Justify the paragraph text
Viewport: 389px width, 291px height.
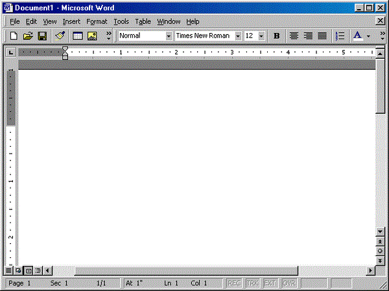[x=322, y=36]
